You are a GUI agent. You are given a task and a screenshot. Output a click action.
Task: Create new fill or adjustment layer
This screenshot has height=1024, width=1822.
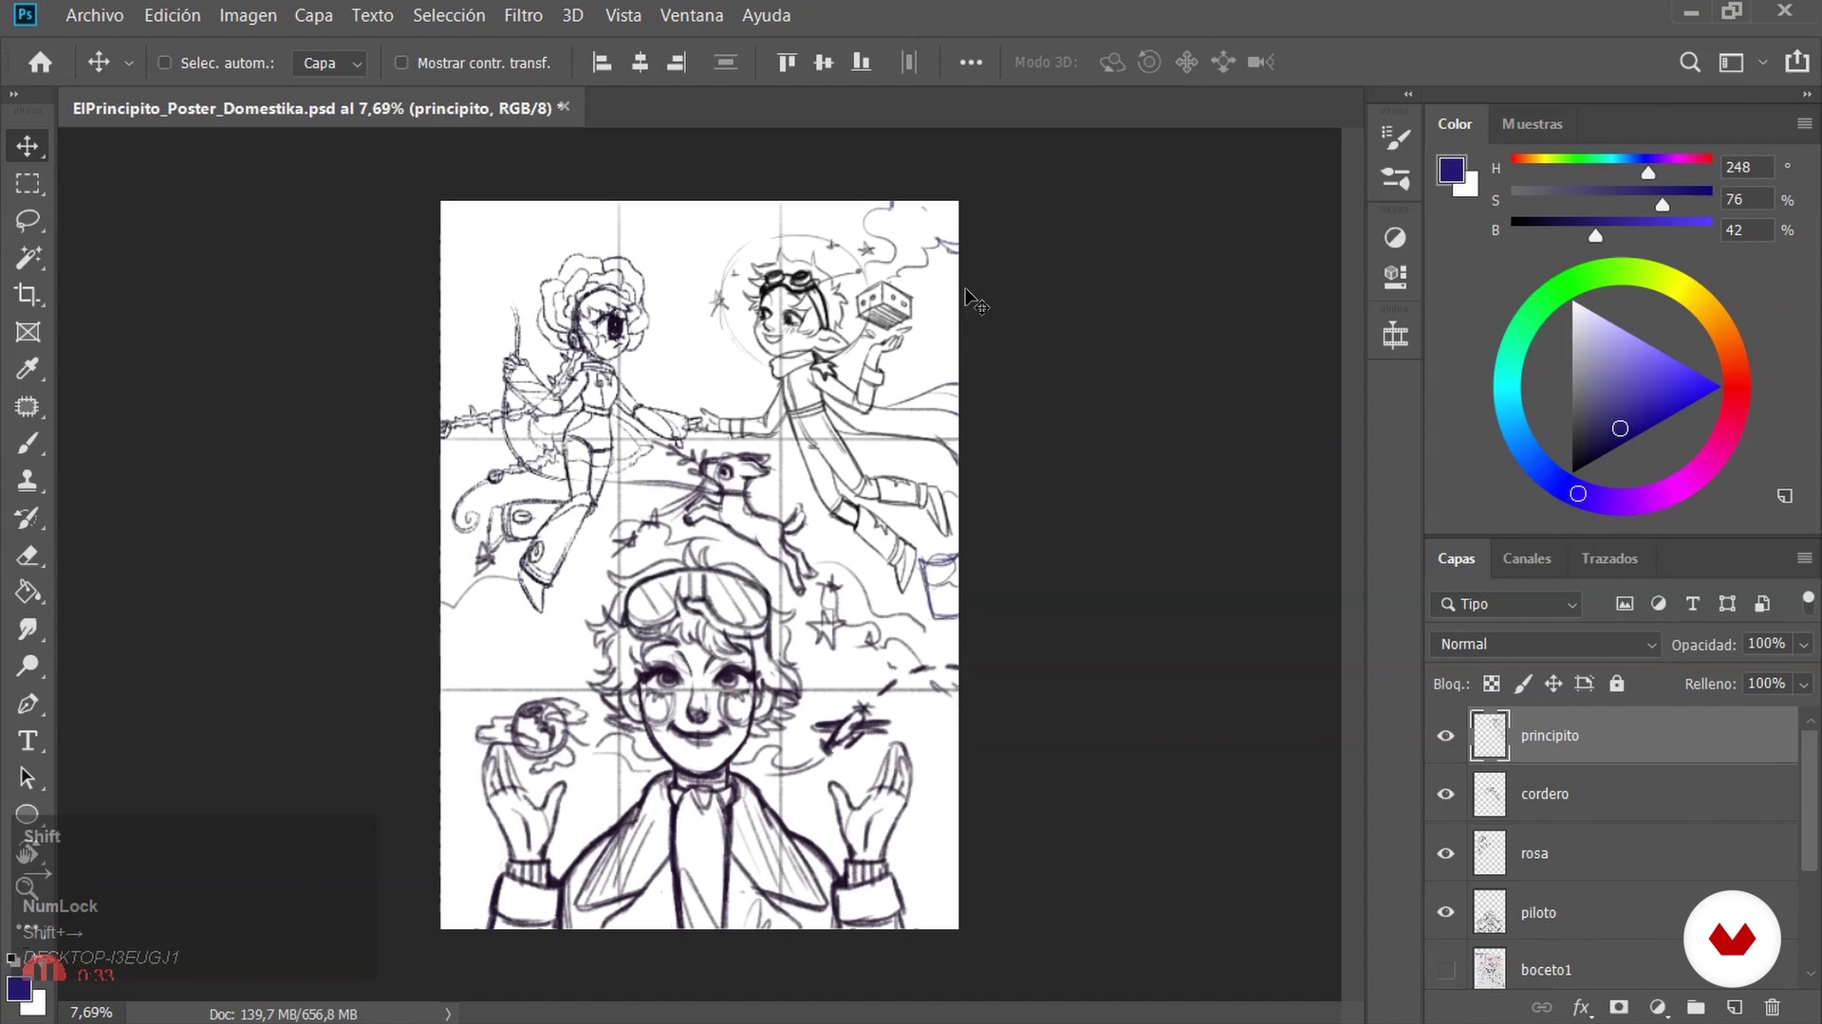click(x=1658, y=1007)
